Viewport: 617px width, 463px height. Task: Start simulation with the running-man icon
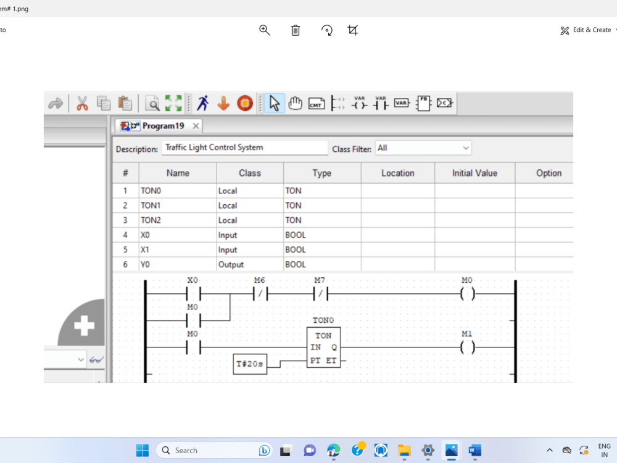pos(202,103)
